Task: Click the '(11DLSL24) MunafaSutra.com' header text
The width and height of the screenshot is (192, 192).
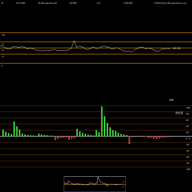Action: (x=170, y=3)
